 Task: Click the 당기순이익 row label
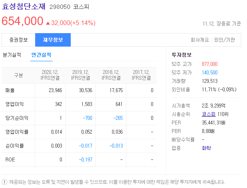coord(17,118)
